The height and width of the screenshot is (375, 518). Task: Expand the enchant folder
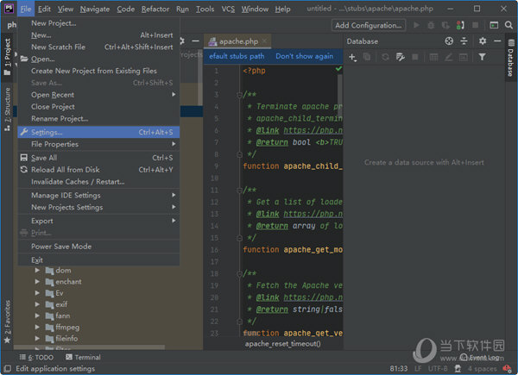tap(37, 282)
